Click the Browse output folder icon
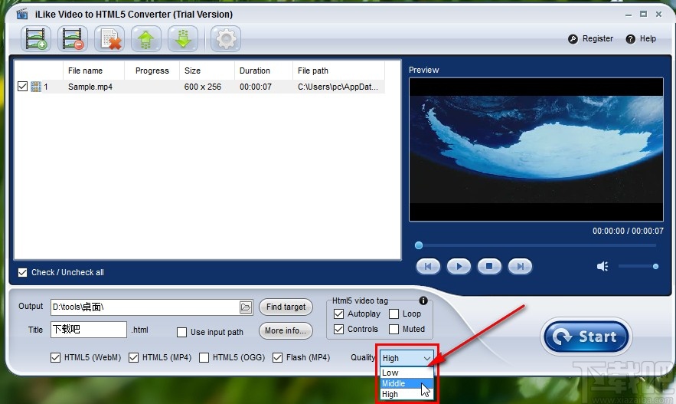Image resolution: width=676 pixels, height=404 pixels. pos(246,307)
